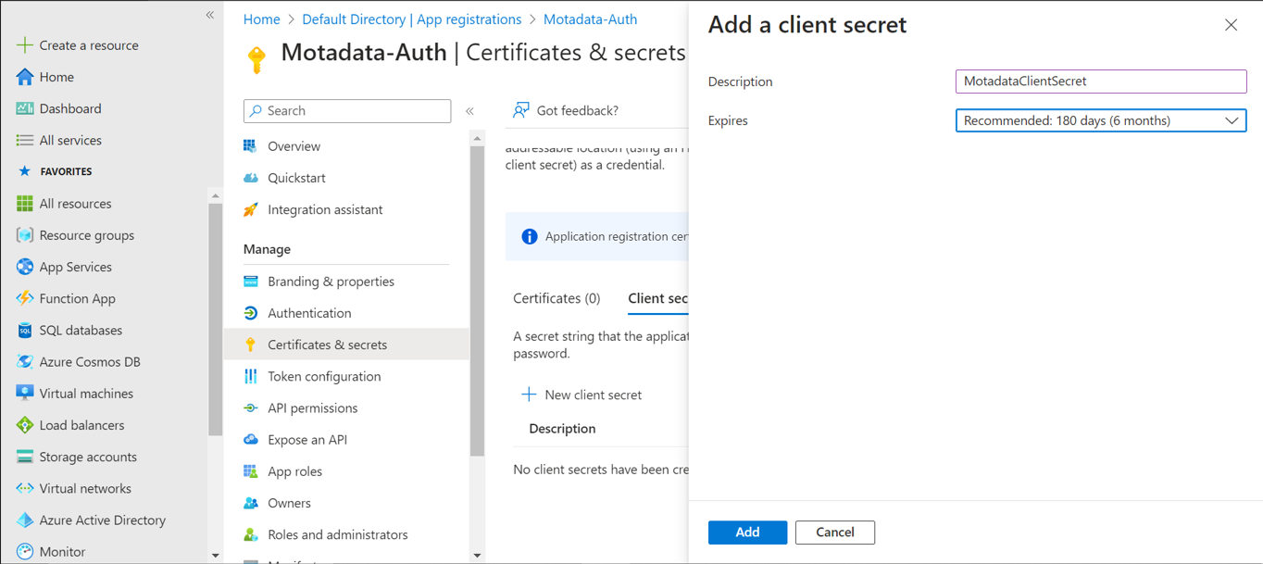Click the Cancel button
1263x564 pixels.
pyautogui.click(x=834, y=533)
